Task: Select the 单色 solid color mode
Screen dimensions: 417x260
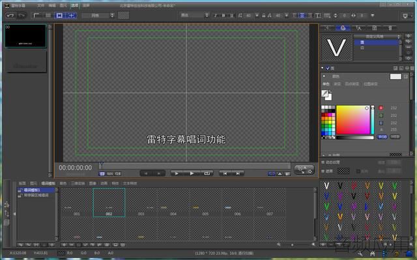Action: click(x=326, y=84)
